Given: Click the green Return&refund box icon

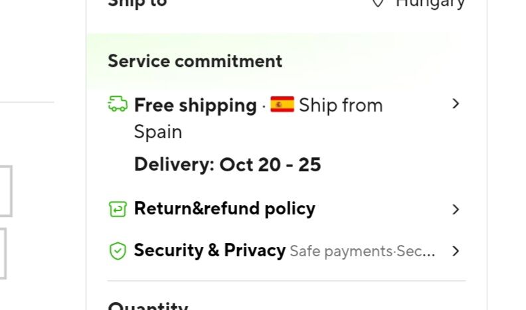Looking at the screenshot, I should [118, 209].
